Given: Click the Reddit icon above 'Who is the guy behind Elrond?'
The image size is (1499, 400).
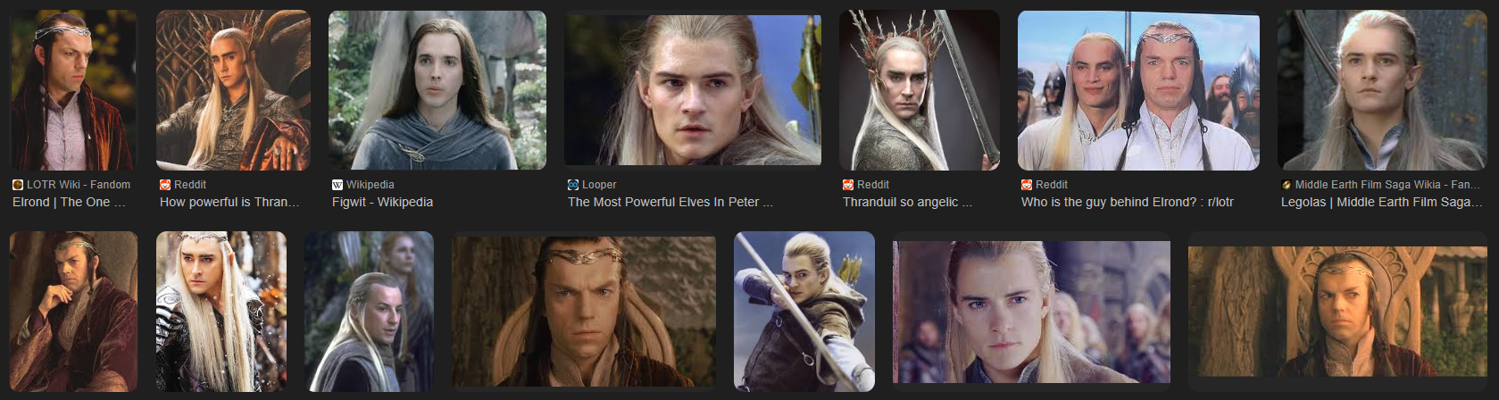Looking at the screenshot, I should click(x=1027, y=185).
